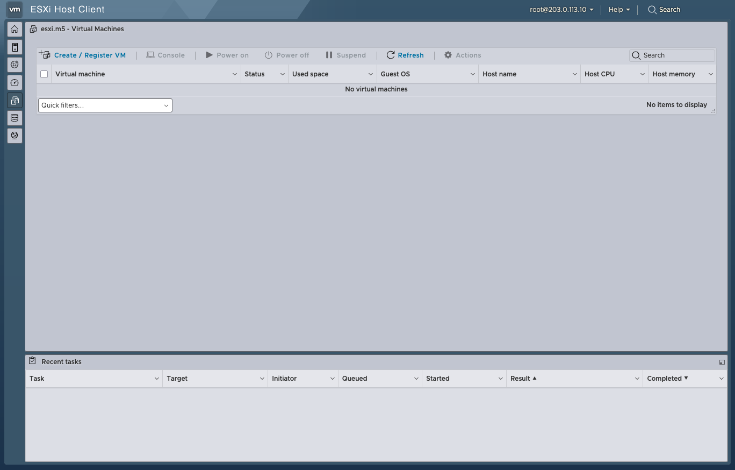
Task: Open the Host home navigator icon
Action: tap(15, 29)
